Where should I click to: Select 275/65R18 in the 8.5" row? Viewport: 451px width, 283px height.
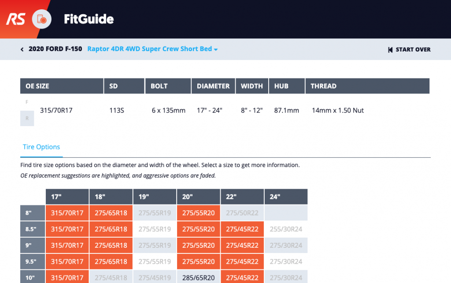point(111,229)
